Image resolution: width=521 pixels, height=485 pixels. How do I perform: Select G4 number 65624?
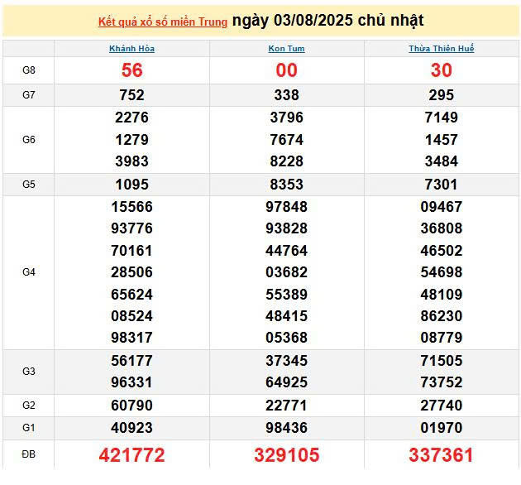(132, 295)
